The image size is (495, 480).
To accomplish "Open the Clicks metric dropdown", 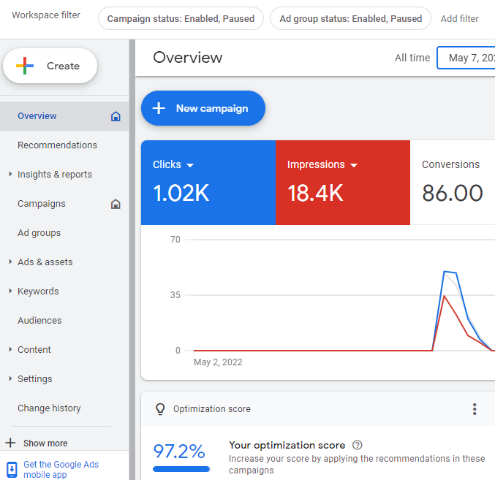I will click(x=190, y=165).
